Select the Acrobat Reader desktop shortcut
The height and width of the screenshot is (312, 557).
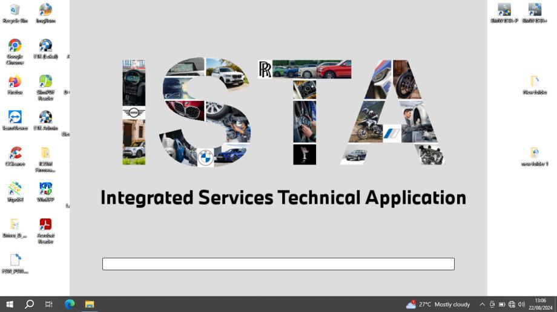click(x=45, y=231)
